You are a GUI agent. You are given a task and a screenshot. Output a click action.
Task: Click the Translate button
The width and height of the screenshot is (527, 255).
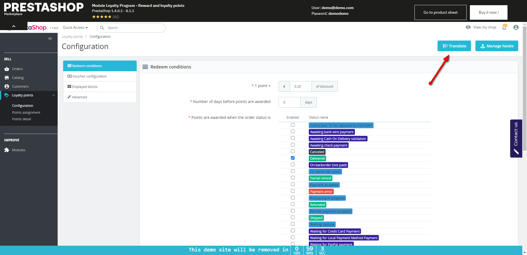tap(454, 46)
